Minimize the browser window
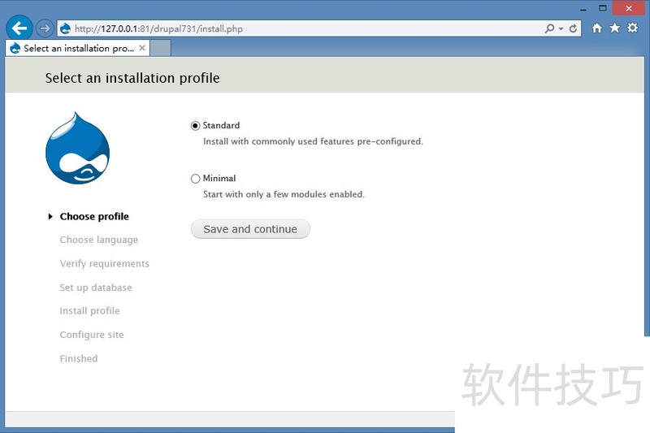650x433 pixels. (583, 9)
